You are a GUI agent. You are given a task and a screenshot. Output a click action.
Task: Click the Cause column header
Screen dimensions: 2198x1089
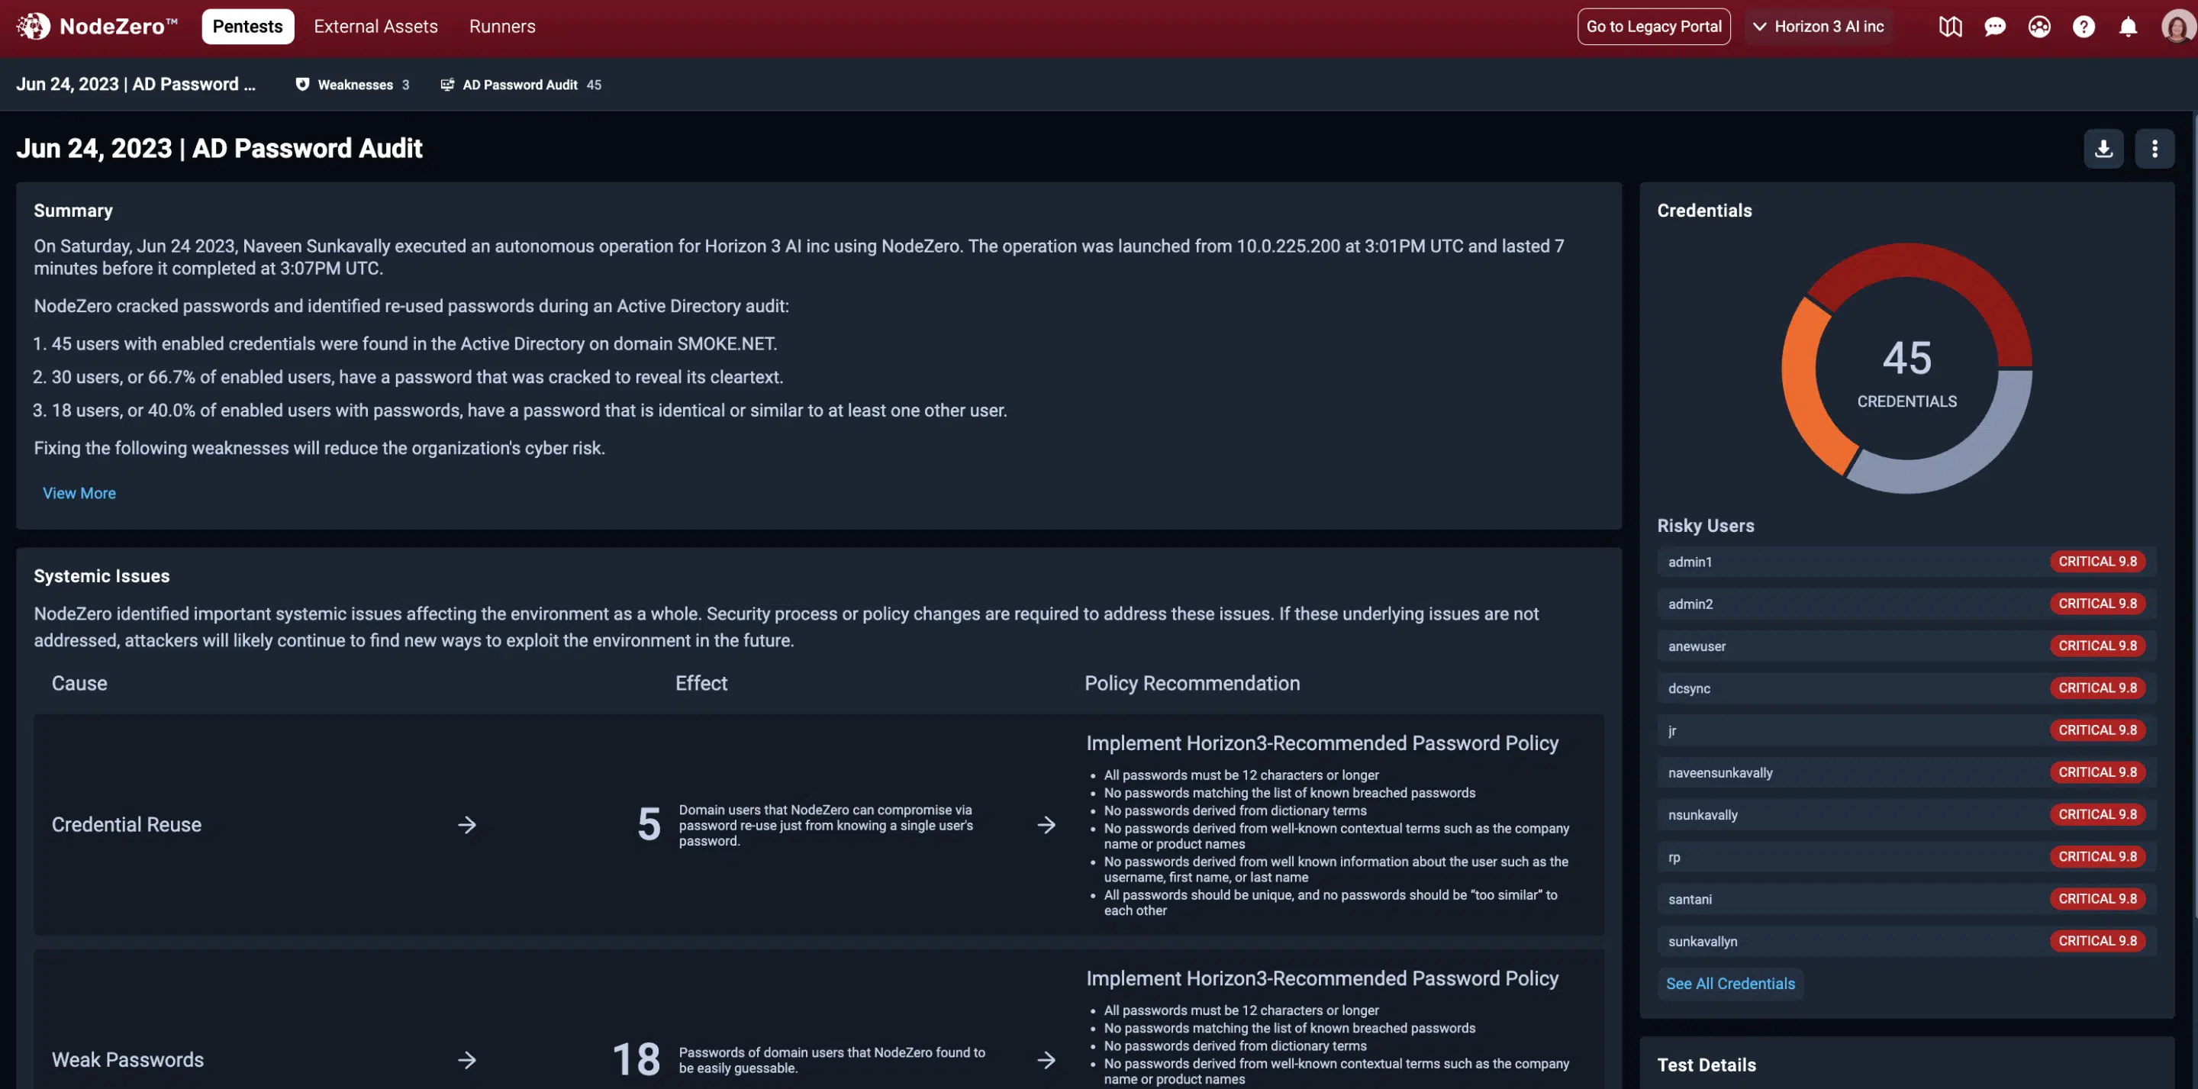[x=79, y=683]
